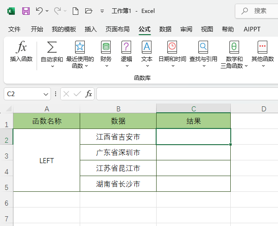Screen dimensions: 278x226
Task: Click the fx button beside formula bar
Action: click(x=88, y=94)
